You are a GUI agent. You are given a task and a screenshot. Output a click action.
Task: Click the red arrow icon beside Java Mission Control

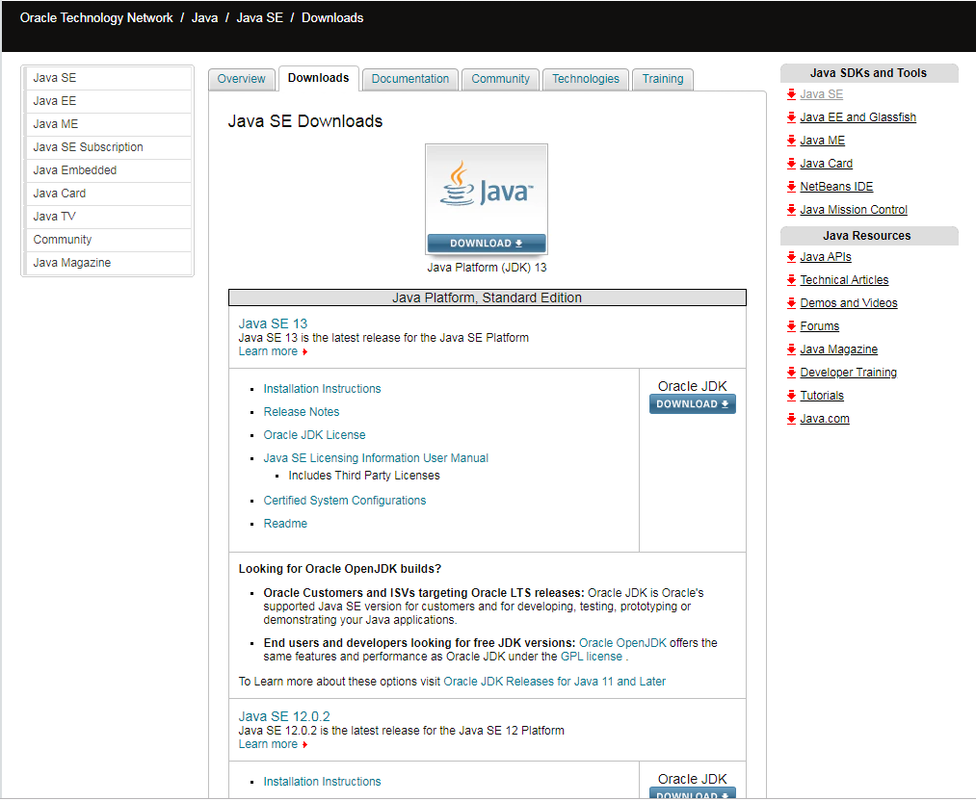tap(791, 209)
